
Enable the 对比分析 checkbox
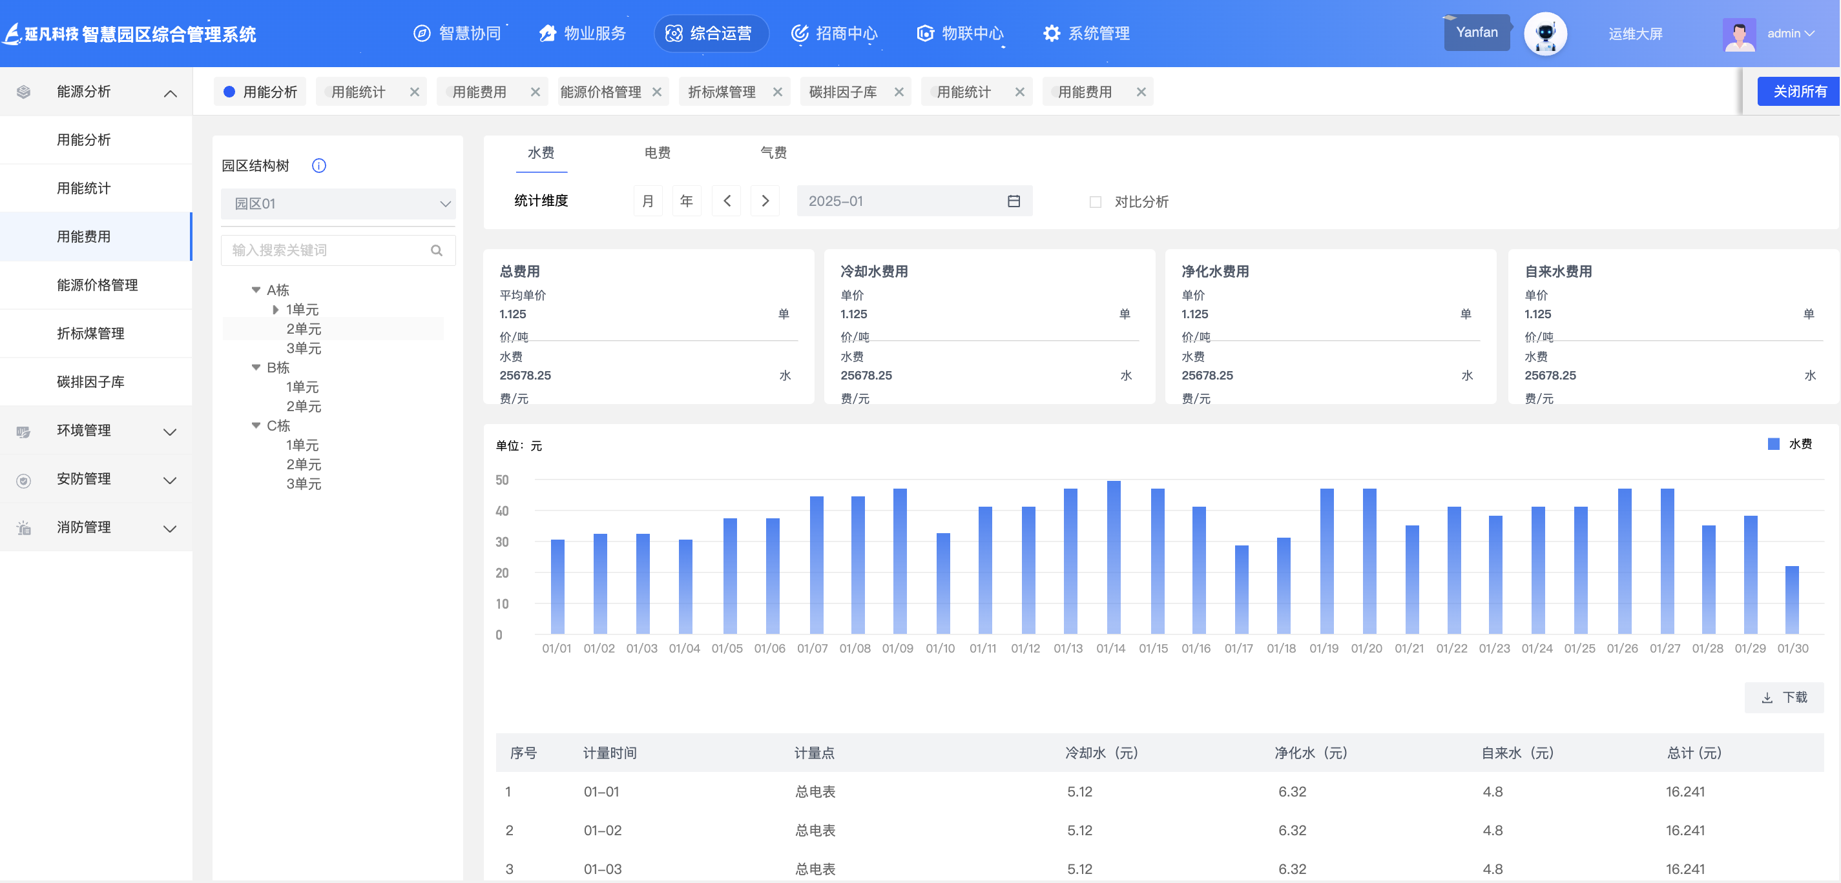1095,202
